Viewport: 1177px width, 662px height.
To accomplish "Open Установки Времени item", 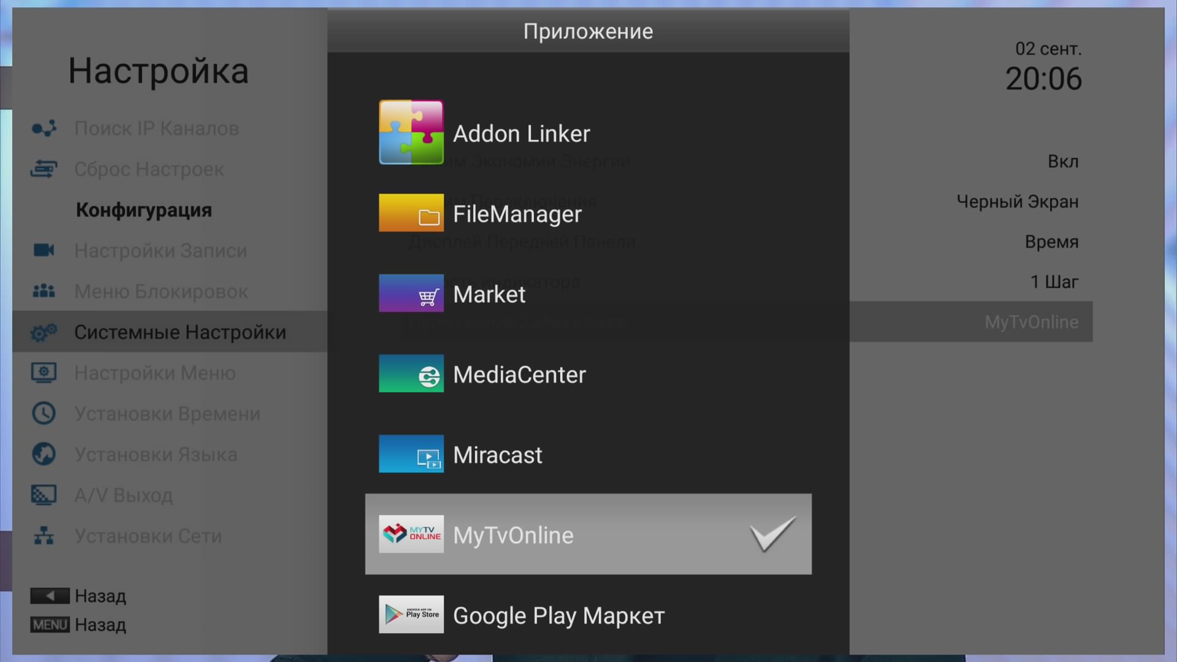I will [x=167, y=414].
